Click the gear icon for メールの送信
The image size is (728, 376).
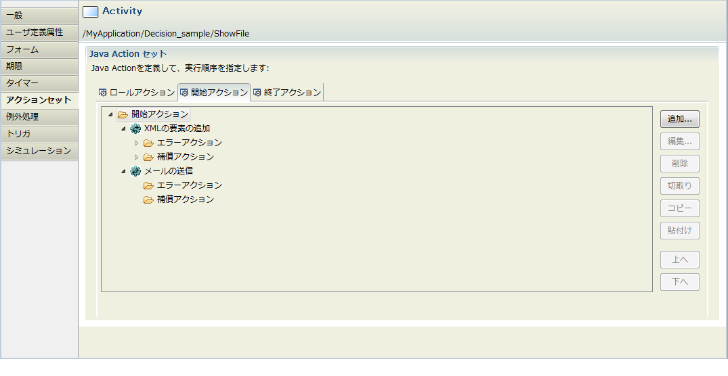coord(135,171)
